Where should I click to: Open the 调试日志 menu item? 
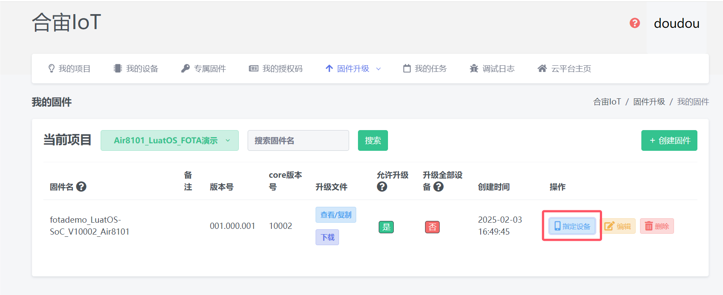pos(492,68)
